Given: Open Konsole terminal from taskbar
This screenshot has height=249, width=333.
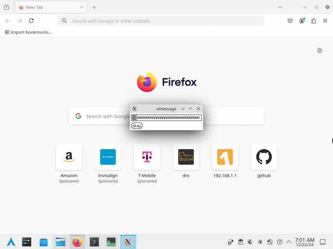Looking at the screenshot, I should click(x=94, y=242).
